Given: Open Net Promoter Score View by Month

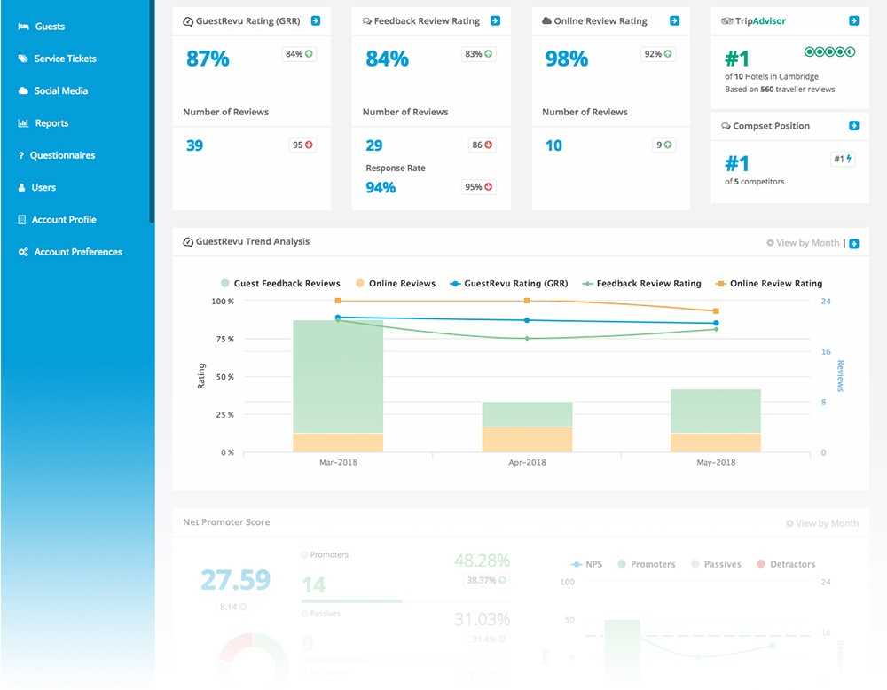Looking at the screenshot, I should [822, 523].
